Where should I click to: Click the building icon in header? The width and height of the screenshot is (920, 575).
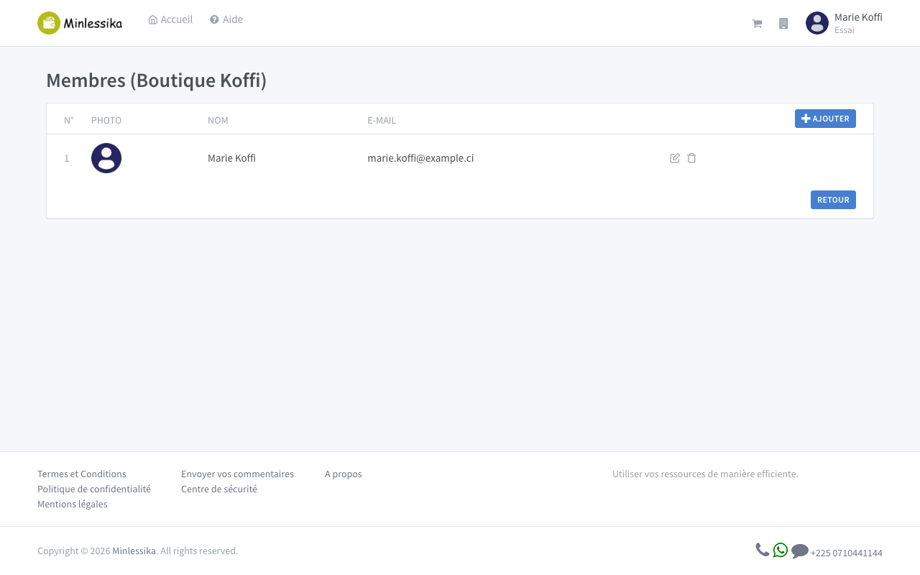[x=783, y=24]
